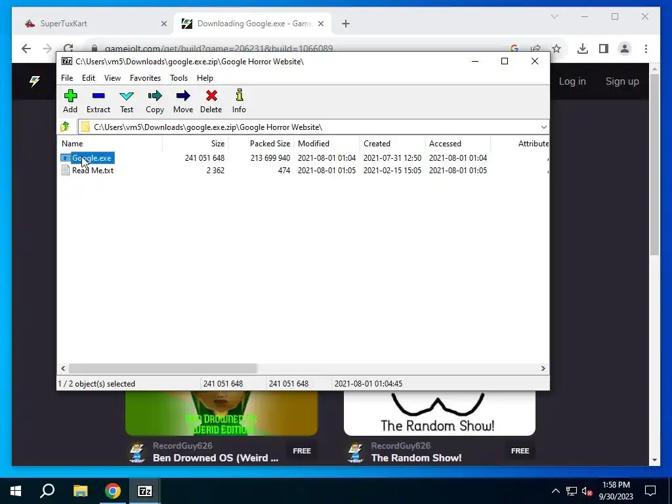Click the Sign up link

coord(622,81)
